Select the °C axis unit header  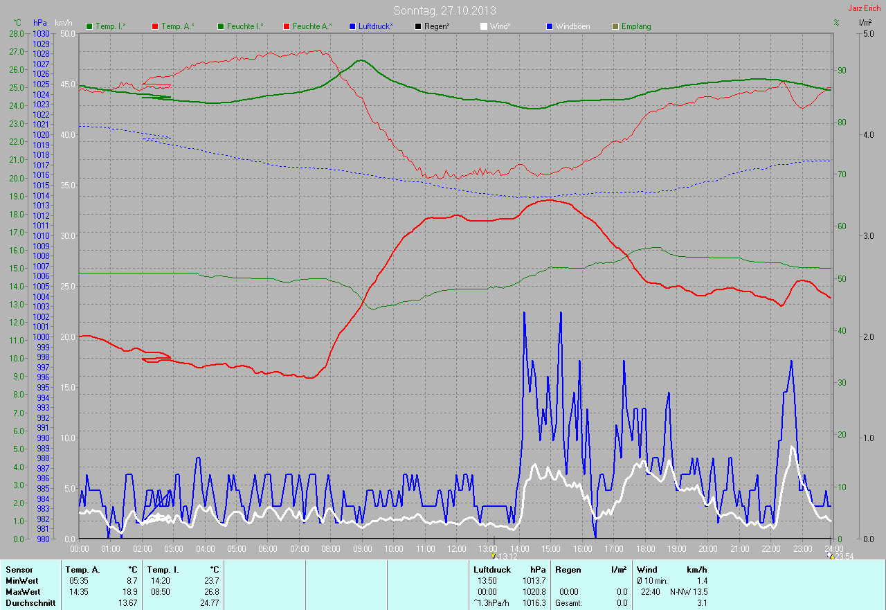coord(17,23)
